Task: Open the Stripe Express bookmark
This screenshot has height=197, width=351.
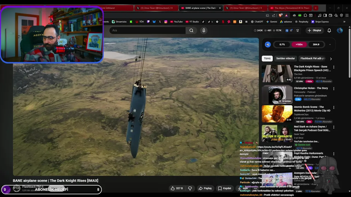Action: coord(320,22)
